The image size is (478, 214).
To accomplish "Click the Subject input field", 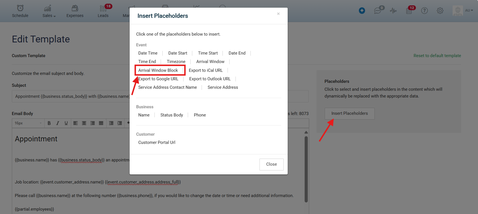I will click(160, 96).
